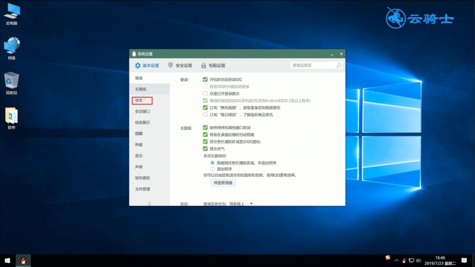475x267 pixels.
Task: Uncheck 始终保持在其他窗口前端 checkbox
Action: (x=205, y=128)
